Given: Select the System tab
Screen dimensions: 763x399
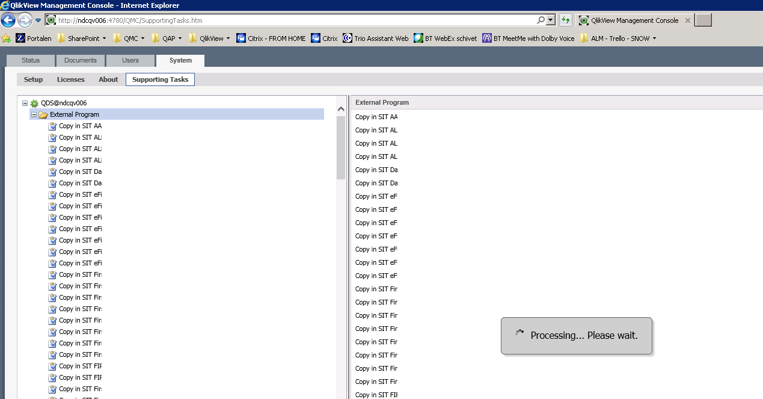Looking at the screenshot, I should tap(180, 61).
